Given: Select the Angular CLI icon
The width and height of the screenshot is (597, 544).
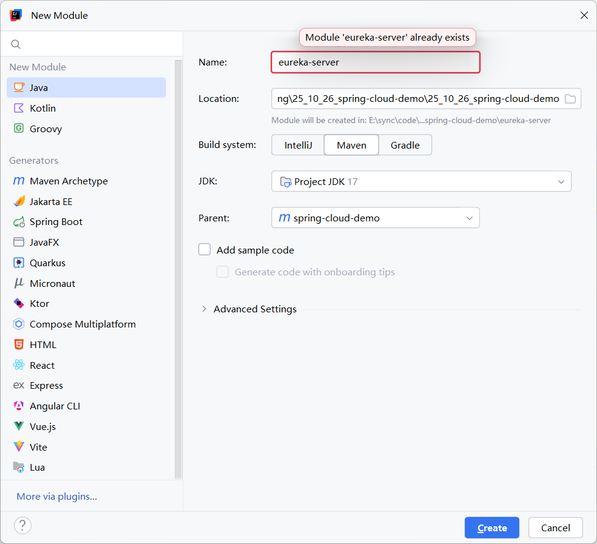Looking at the screenshot, I should coord(19,406).
